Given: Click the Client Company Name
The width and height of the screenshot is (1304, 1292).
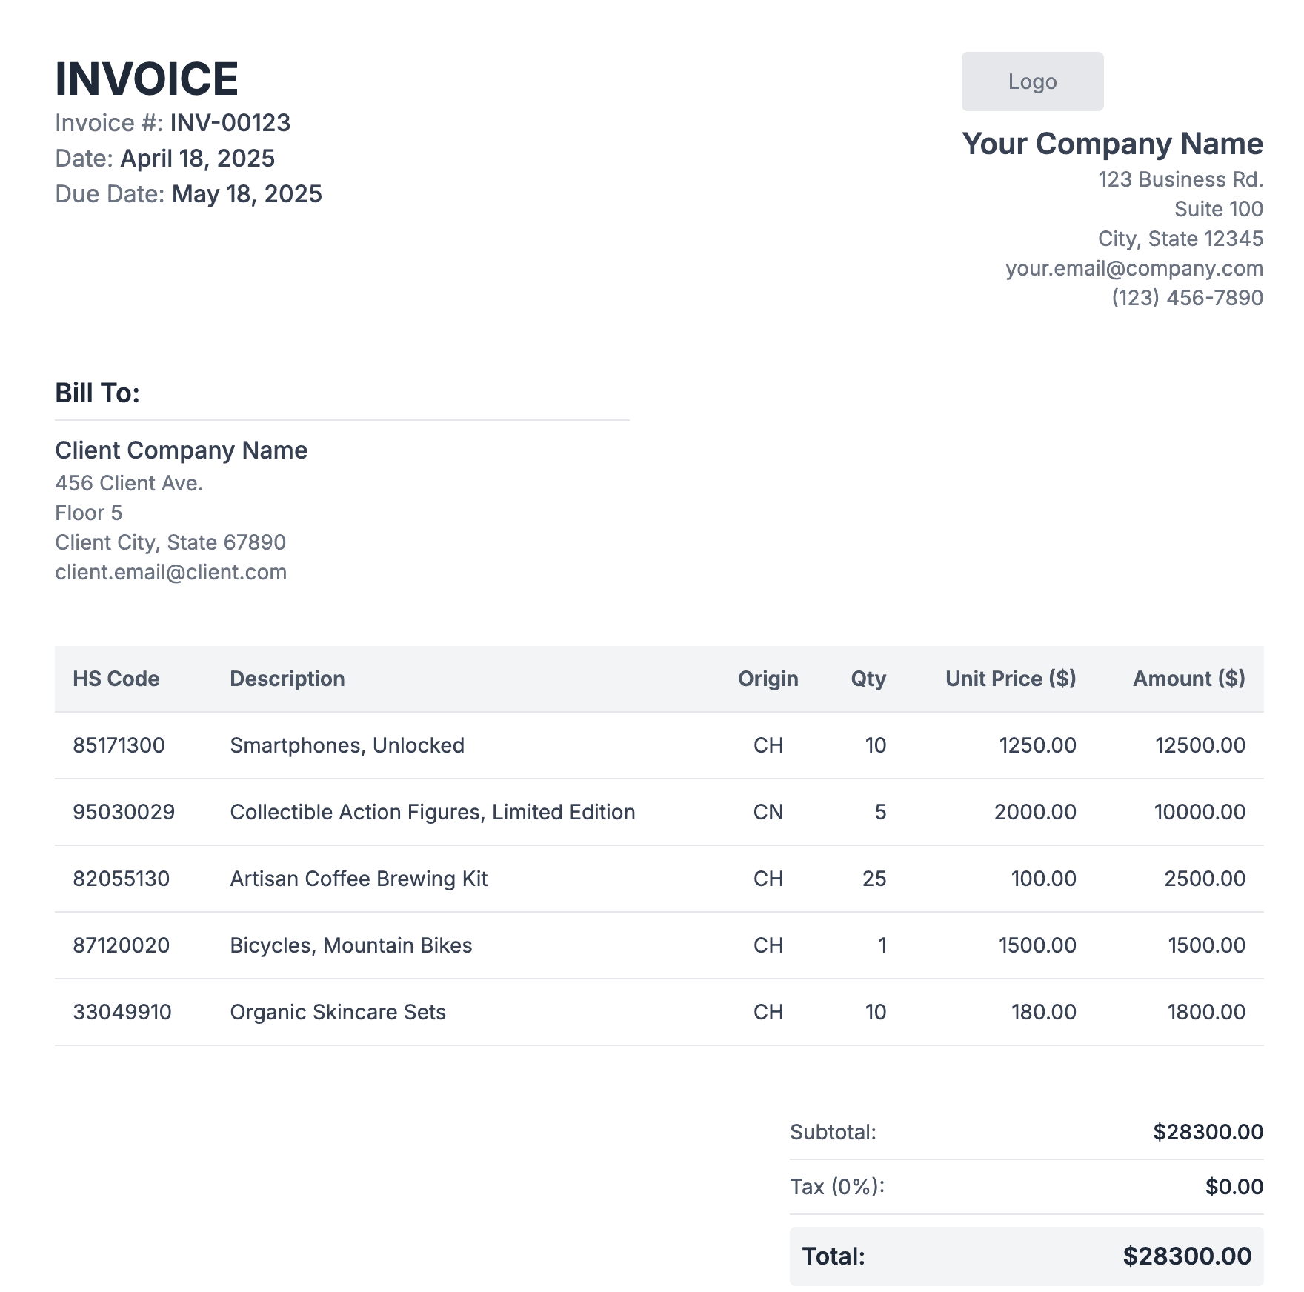Looking at the screenshot, I should coord(182,450).
